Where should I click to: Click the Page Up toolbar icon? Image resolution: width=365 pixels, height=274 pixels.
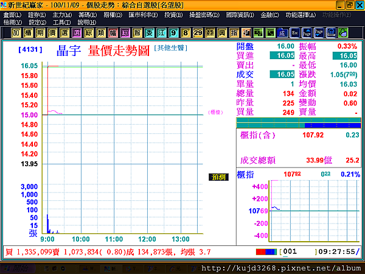pos(307,33)
